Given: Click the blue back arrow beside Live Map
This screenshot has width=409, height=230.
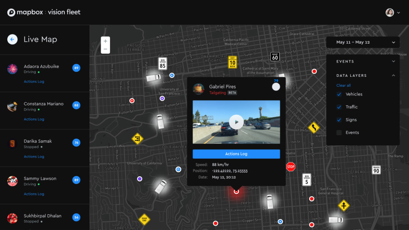Looking at the screenshot, I should click(x=12, y=39).
